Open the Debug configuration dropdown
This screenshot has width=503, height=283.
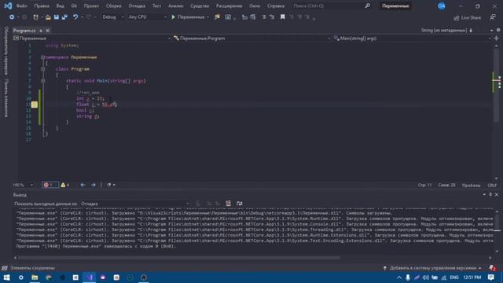click(112, 17)
